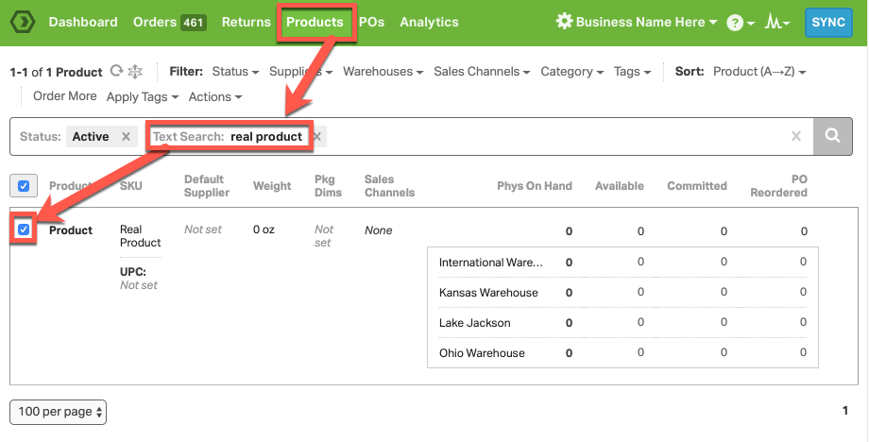This screenshot has width=869, height=442.
Task: Open the Tags filter dropdown
Action: click(632, 72)
